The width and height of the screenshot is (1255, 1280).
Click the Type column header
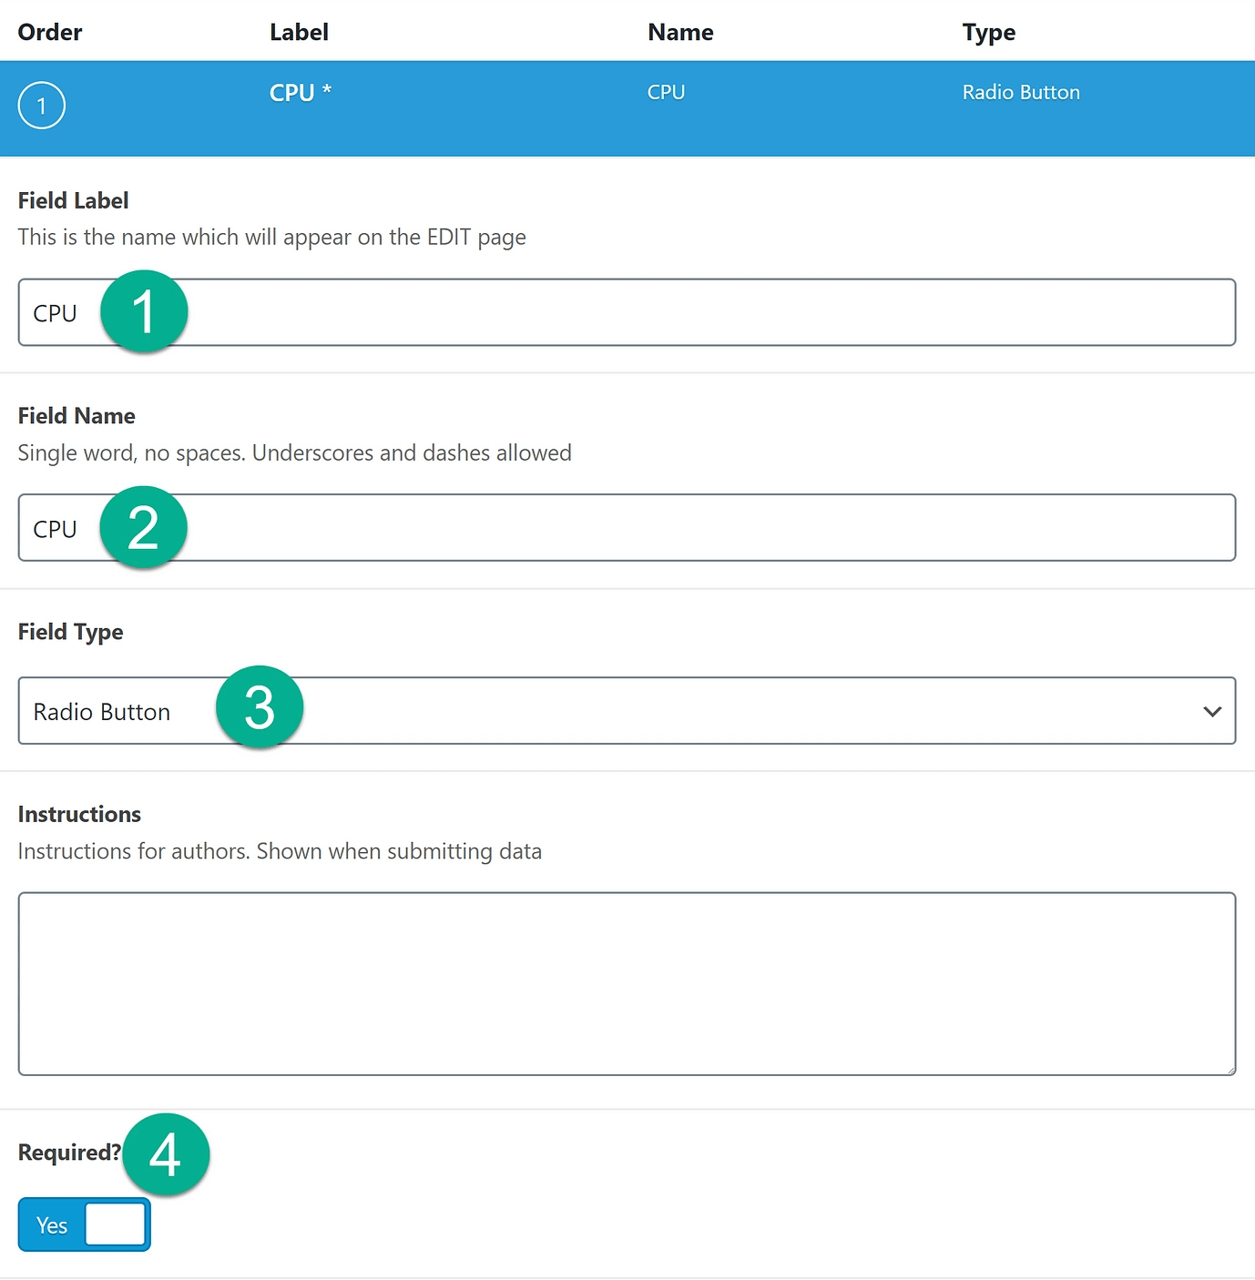click(988, 33)
